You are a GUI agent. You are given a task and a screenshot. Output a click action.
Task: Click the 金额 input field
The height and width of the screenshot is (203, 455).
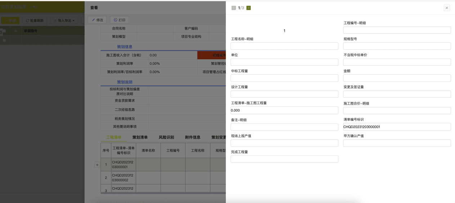click(x=397, y=78)
